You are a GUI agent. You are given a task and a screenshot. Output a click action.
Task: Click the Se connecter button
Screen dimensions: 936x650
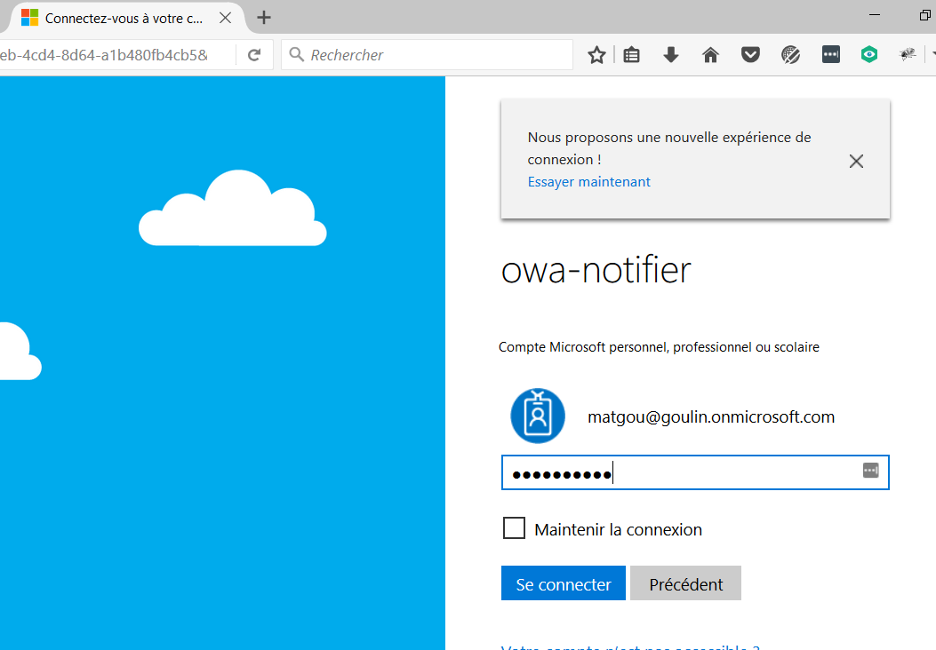point(563,583)
